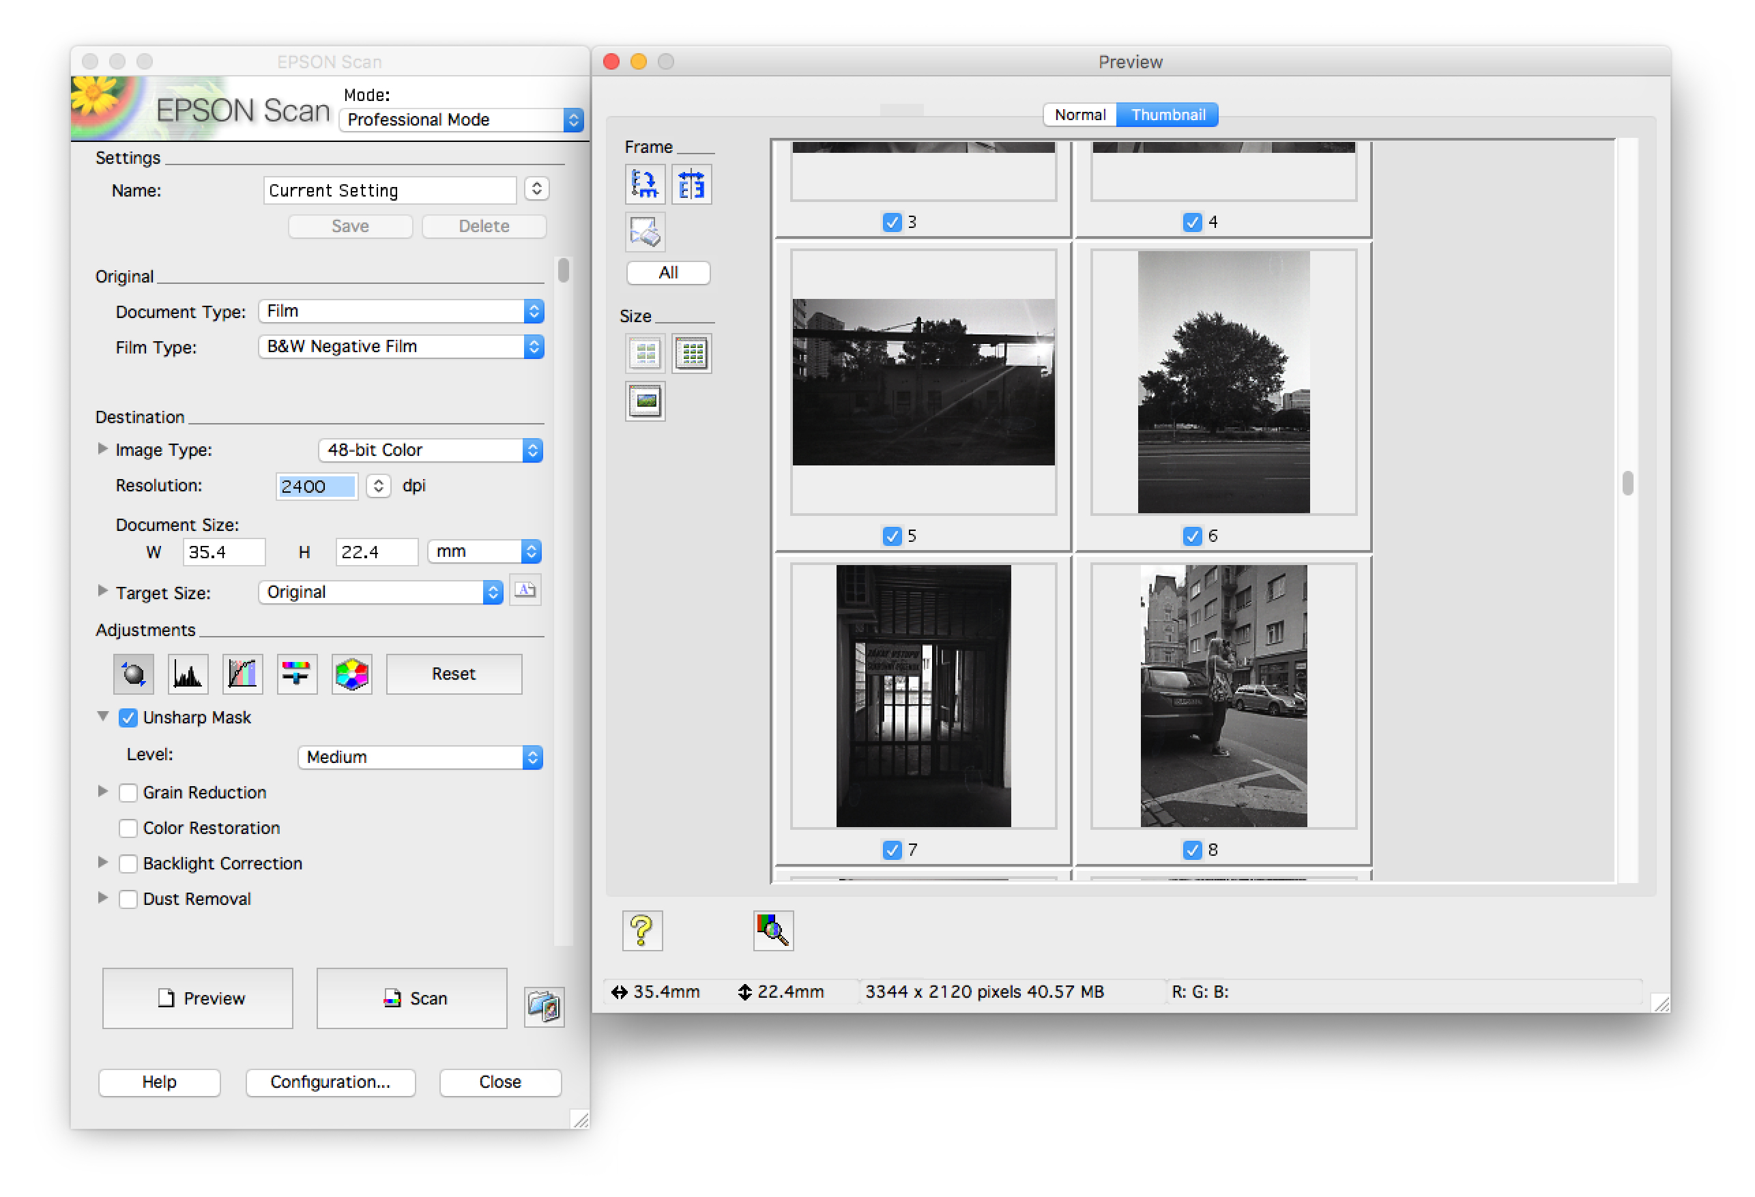This screenshot has height=1197, width=1755.
Task: Click the target size orientation icon
Action: coord(525,590)
